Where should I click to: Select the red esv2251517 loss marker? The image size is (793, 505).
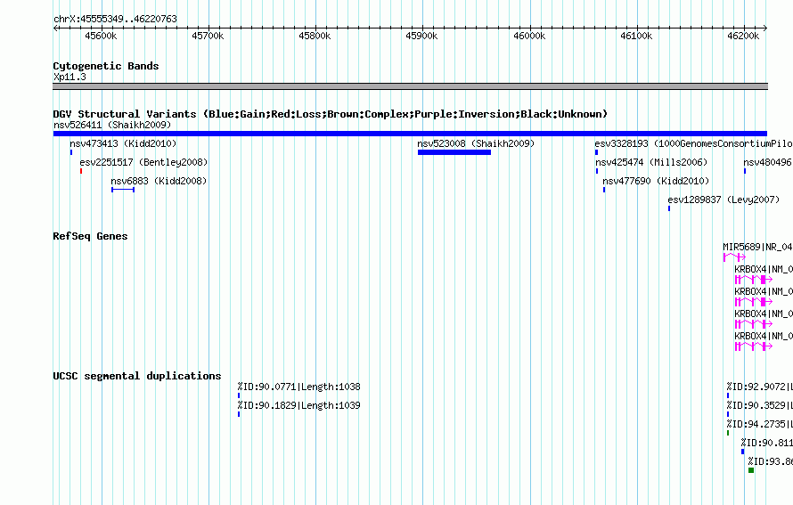point(81,171)
